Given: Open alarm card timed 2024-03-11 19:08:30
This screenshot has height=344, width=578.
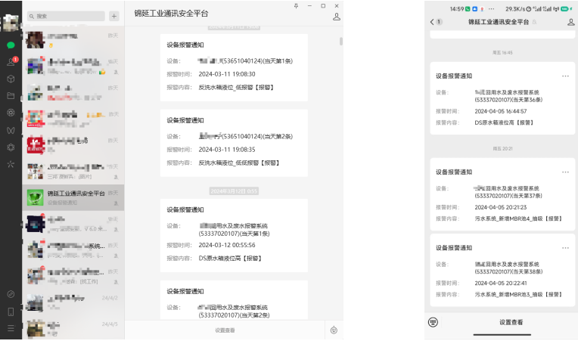Looking at the screenshot, I should tap(234, 67).
